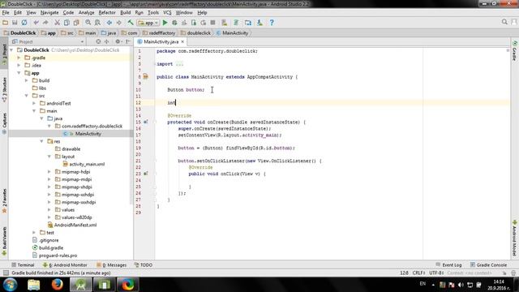Click the Search Everywhere magnifier icon
The height and width of the screenshot is (292, 519).
pyautogui.click(x=504, y=22)
